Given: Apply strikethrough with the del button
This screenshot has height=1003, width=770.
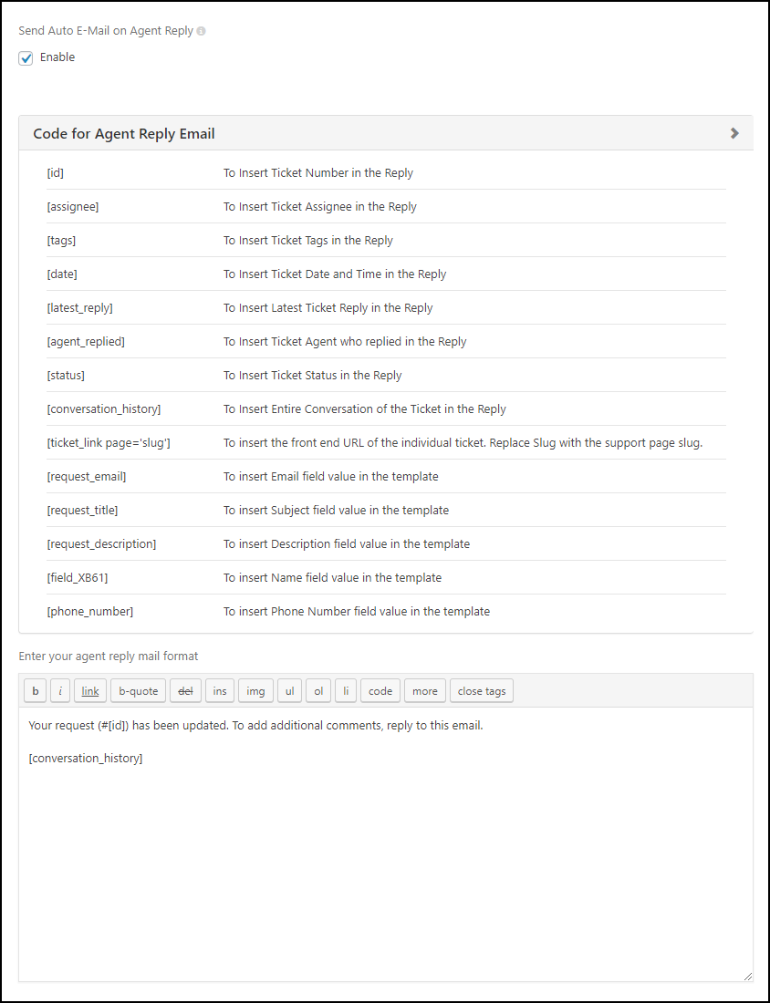Looking at the screenshot, I should click(x=185, y=691).
